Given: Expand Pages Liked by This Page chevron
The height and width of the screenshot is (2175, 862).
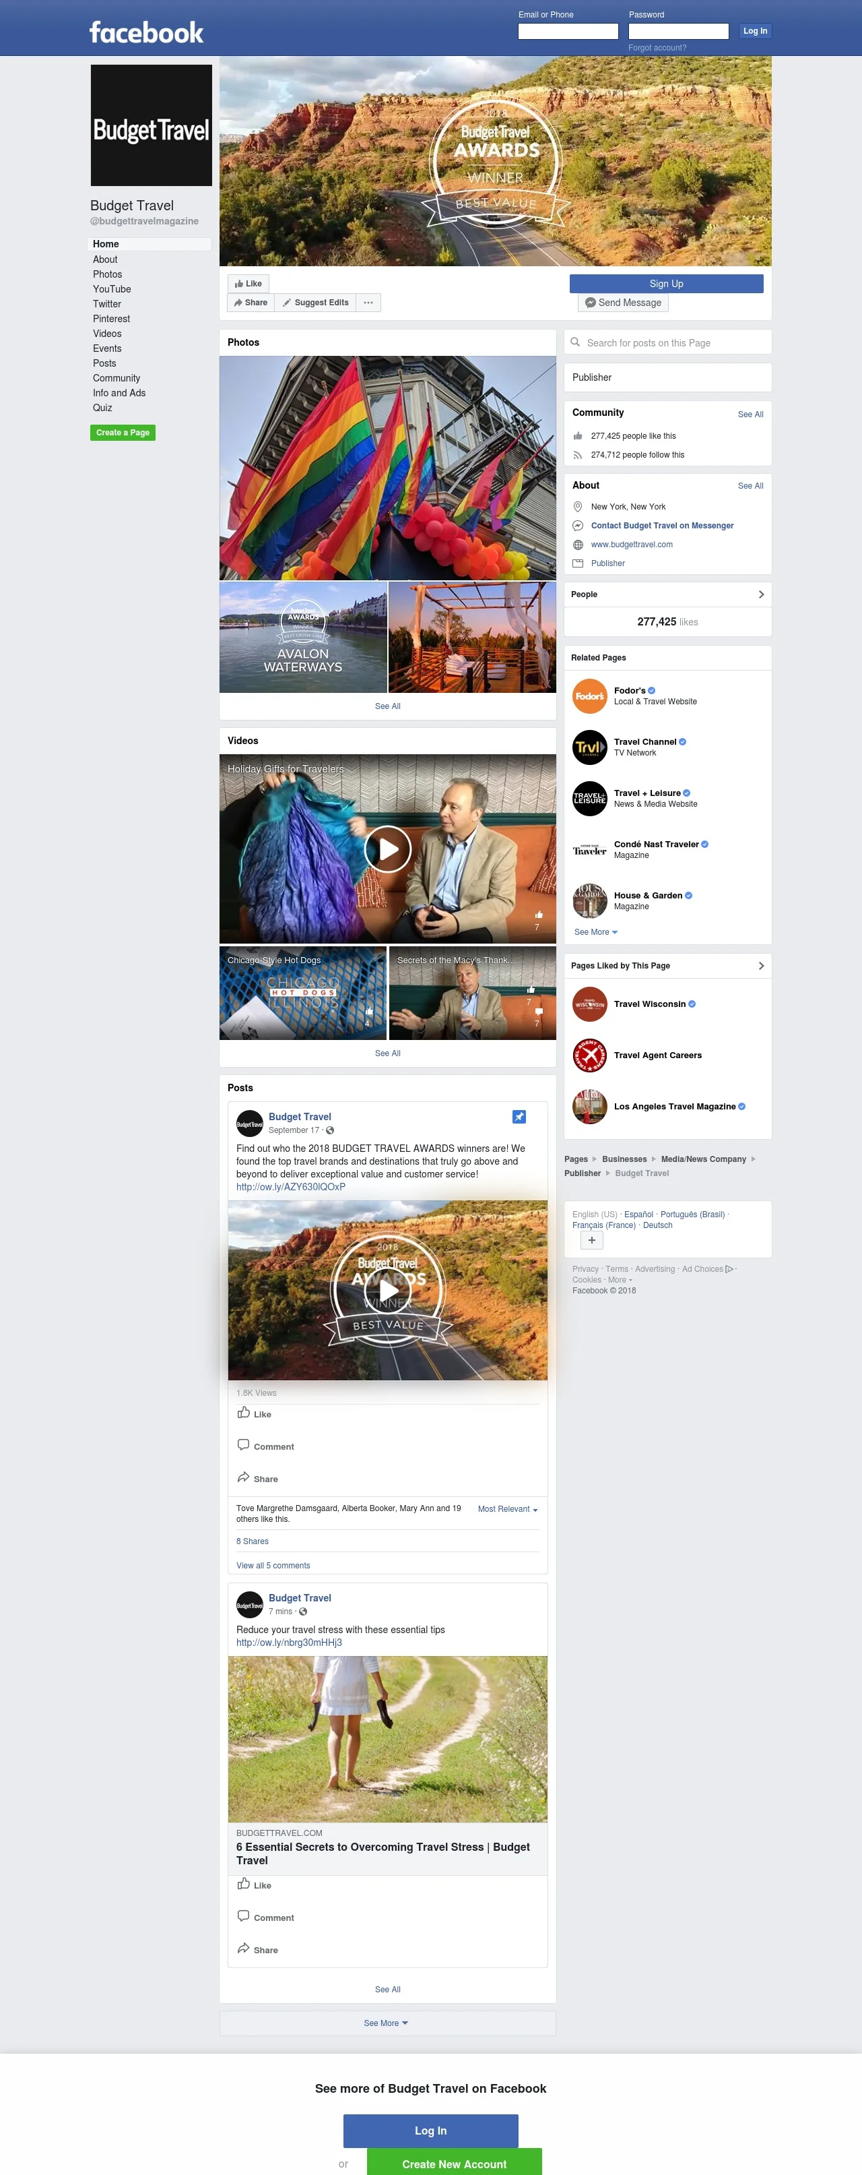Looking at the screenshot, I should click(x=761, y=965).
